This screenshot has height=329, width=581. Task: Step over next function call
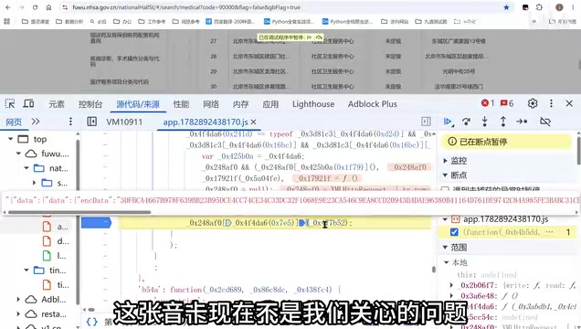point(466,122)
